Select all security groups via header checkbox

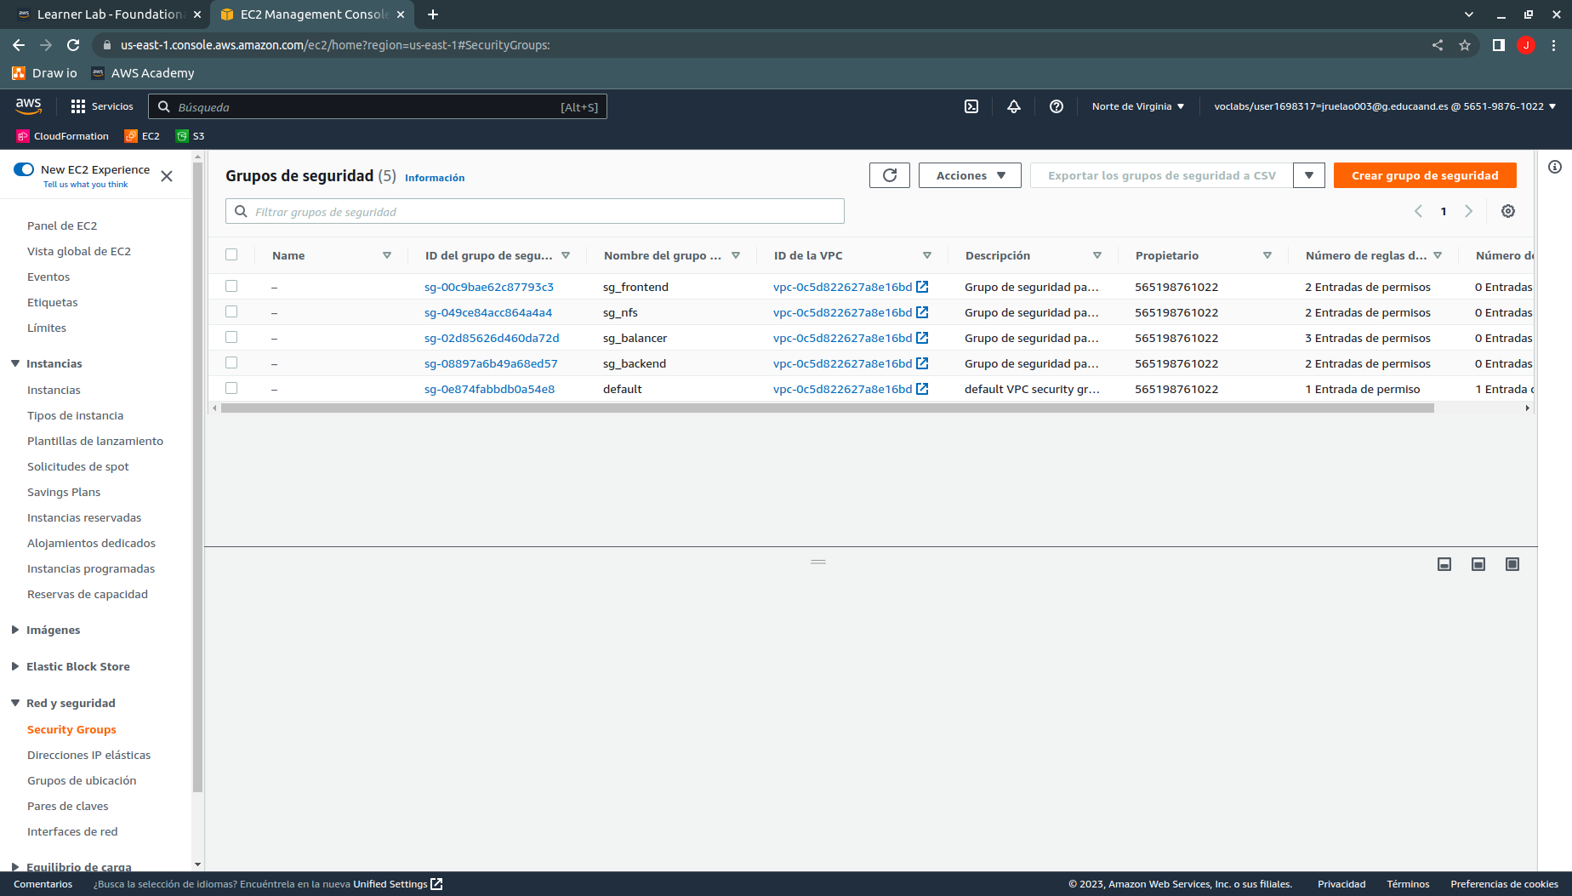(x=231, y=254)
